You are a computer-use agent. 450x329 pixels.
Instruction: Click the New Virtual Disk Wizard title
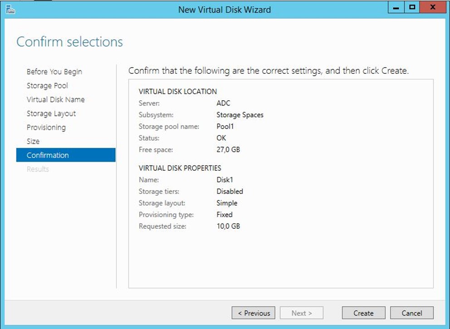[225, 10]
